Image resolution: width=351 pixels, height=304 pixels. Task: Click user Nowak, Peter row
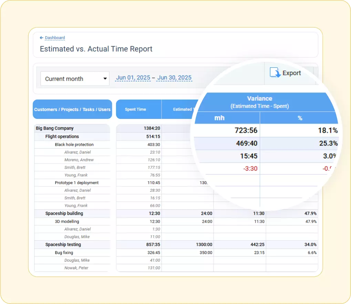[76, 268]
